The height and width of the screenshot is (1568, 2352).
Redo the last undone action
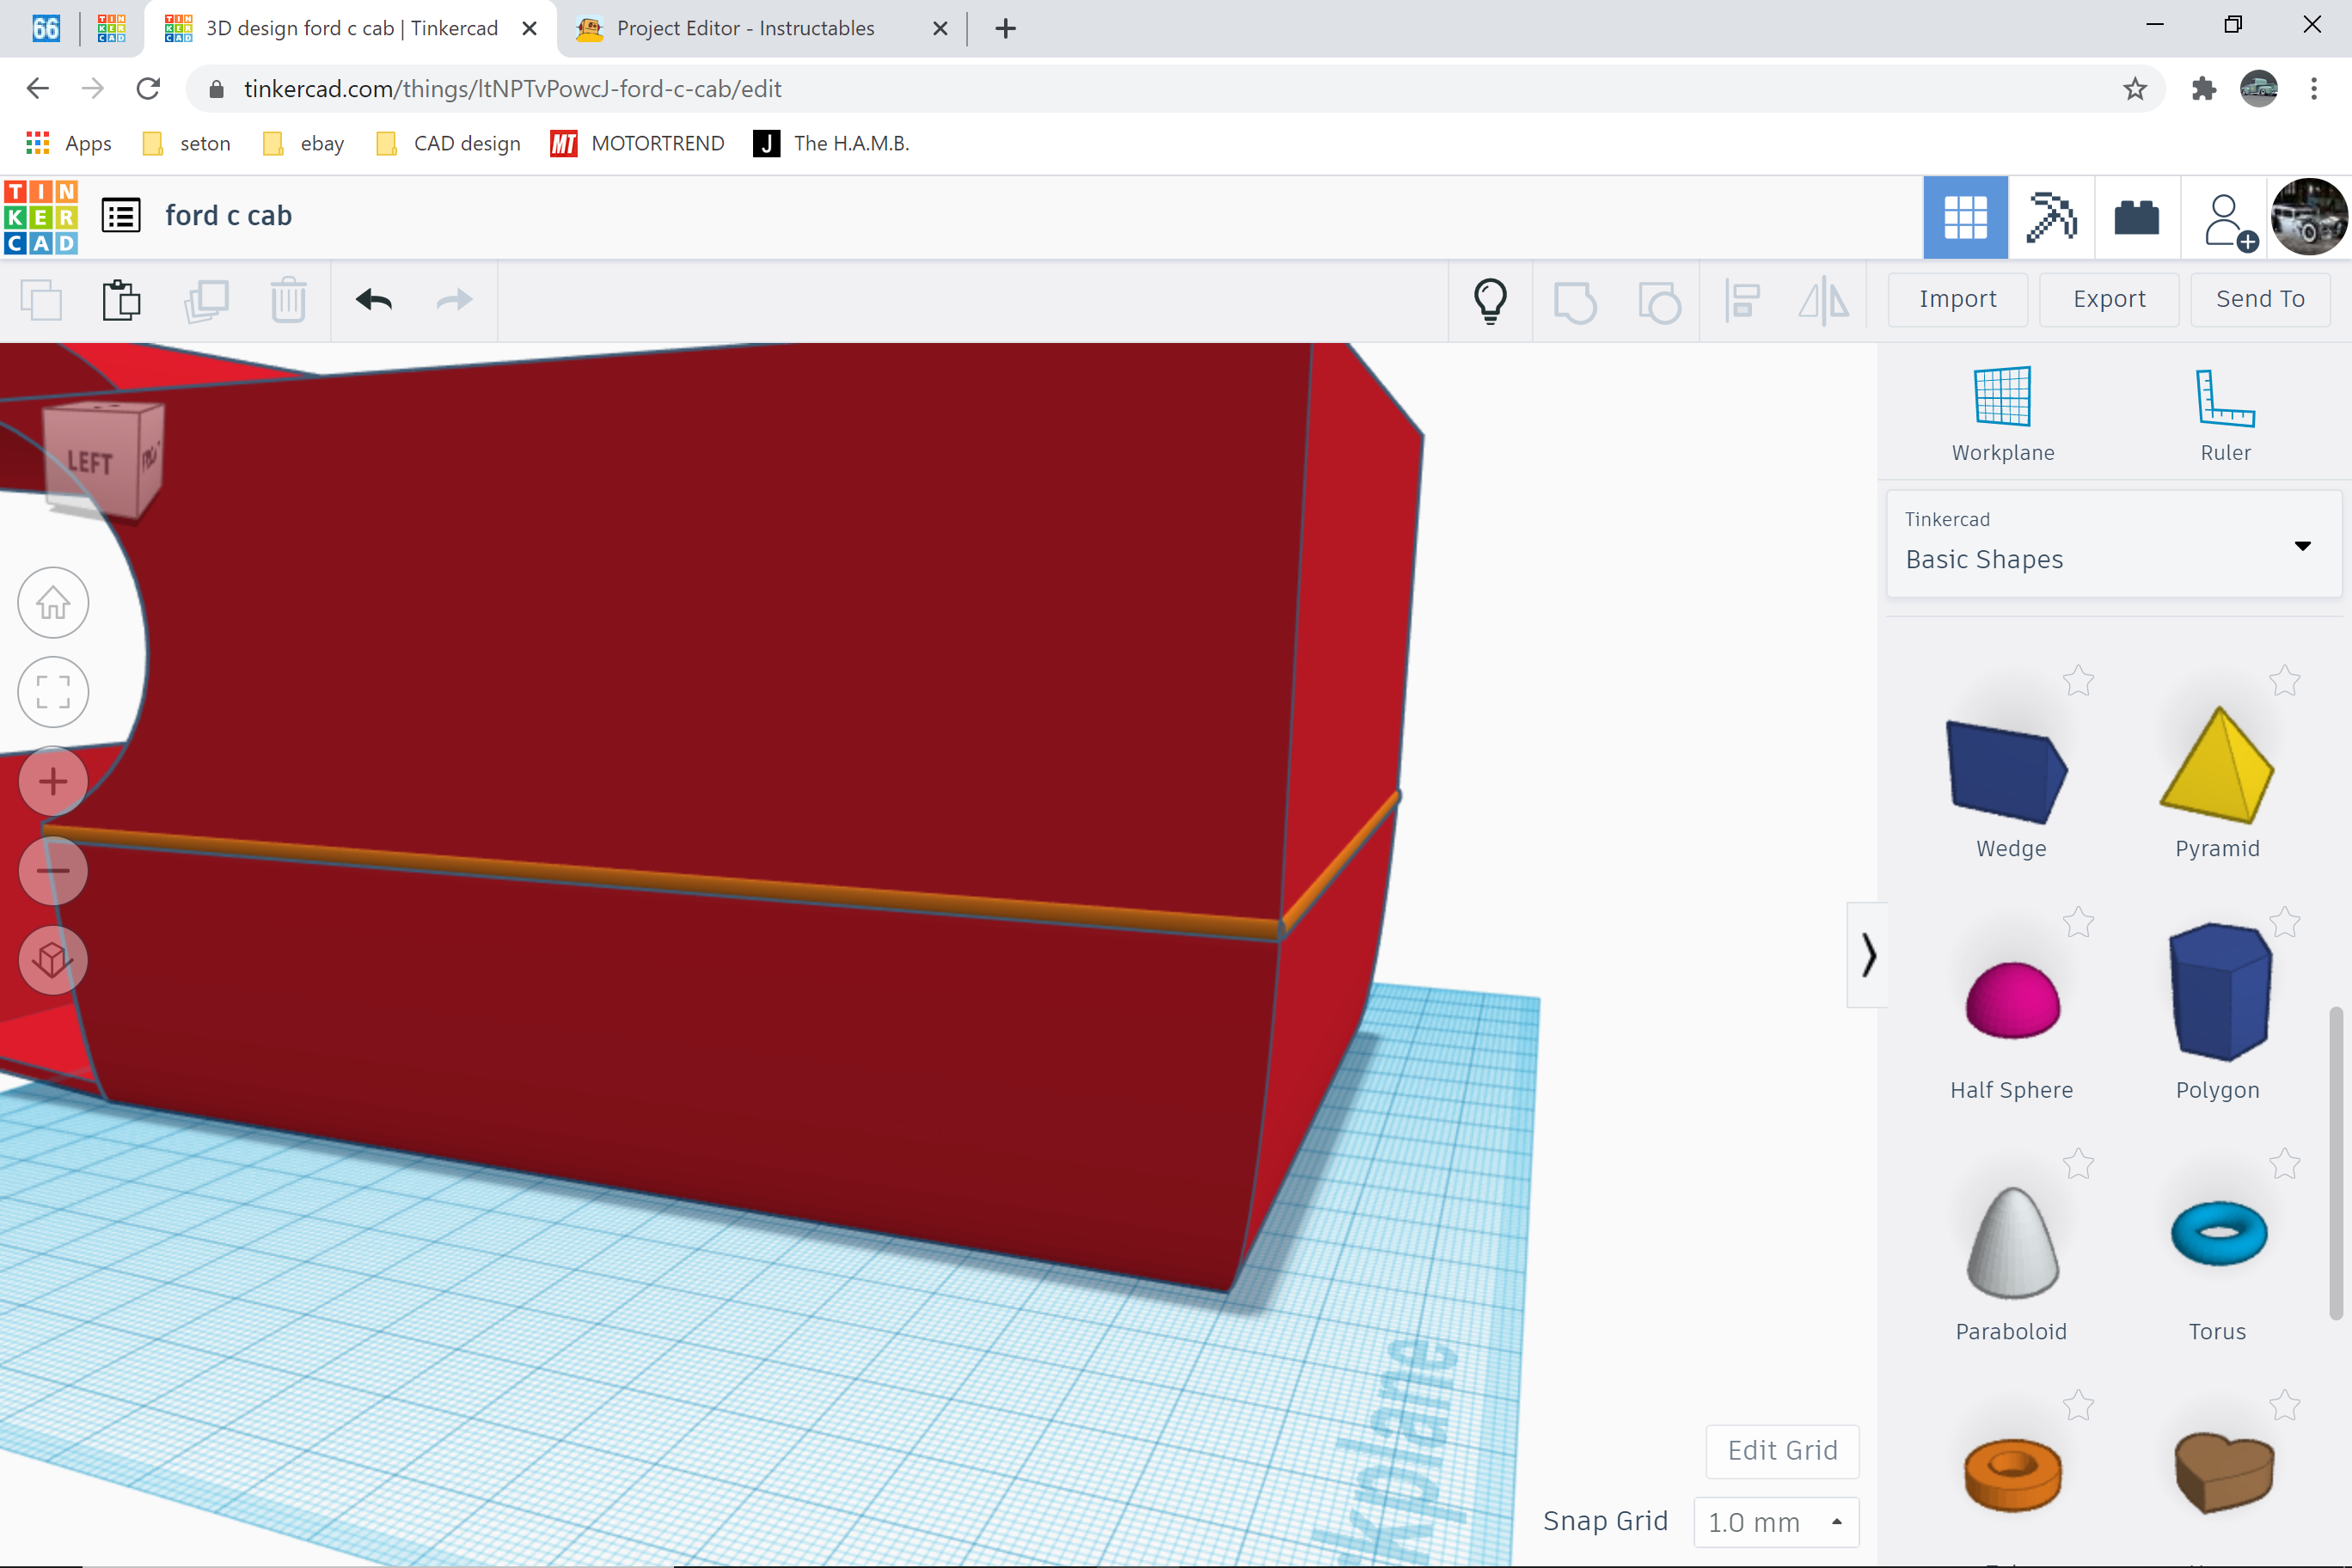tap(455, 299)
